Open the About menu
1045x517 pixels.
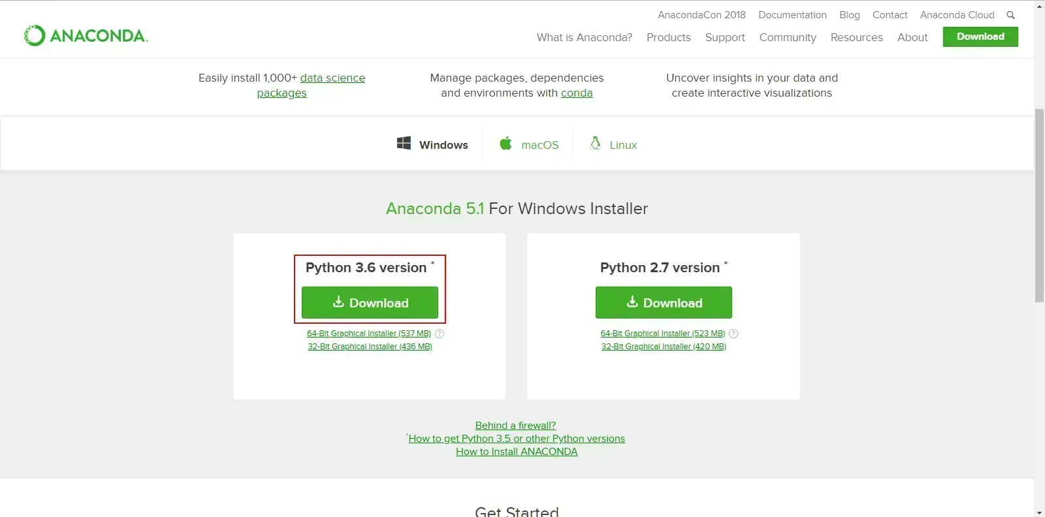pyautogui.click(x=912, y=37)
